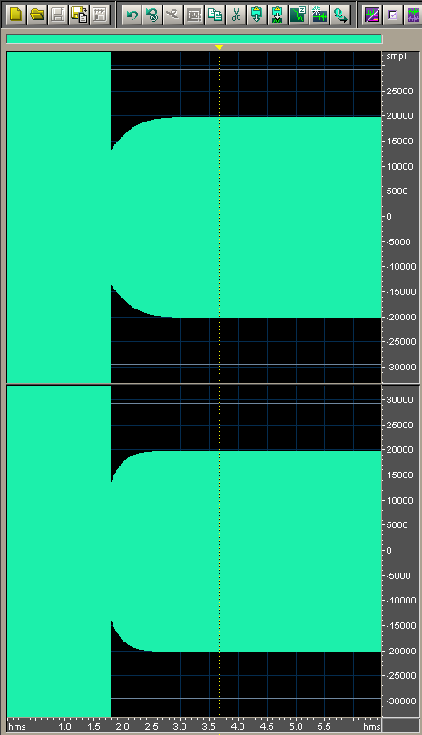Click the top channel's 25000 amplitude label

coord(399,91)
